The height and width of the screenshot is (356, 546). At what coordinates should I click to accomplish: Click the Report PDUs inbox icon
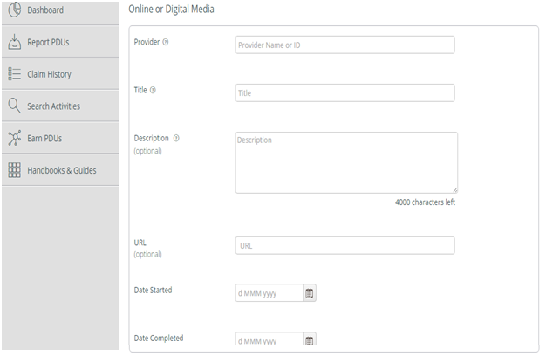(x=15, y=42)
